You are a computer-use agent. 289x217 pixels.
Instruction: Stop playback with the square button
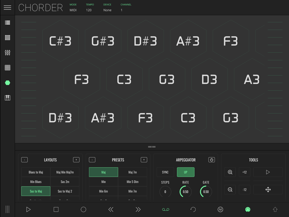pos(56,210)
